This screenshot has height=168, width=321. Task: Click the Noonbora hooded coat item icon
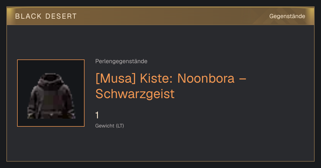tap(51, 93)
